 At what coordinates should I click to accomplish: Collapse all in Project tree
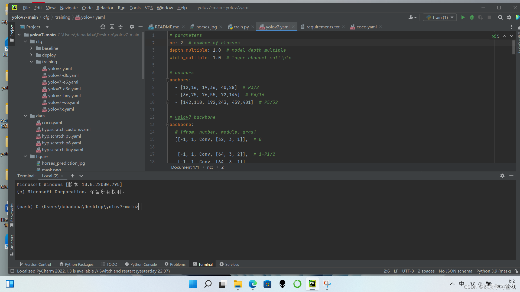click(x=121, y=27)
